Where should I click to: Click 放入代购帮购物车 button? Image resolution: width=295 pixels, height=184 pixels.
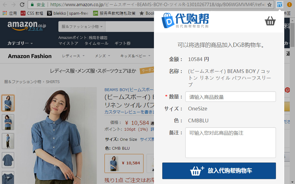219,171
